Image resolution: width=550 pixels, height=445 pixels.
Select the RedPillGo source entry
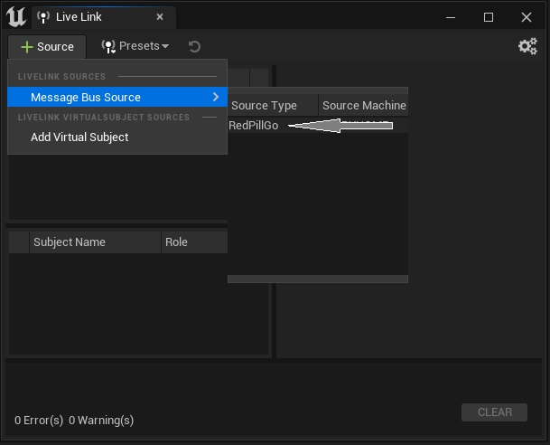coord(254,126)
